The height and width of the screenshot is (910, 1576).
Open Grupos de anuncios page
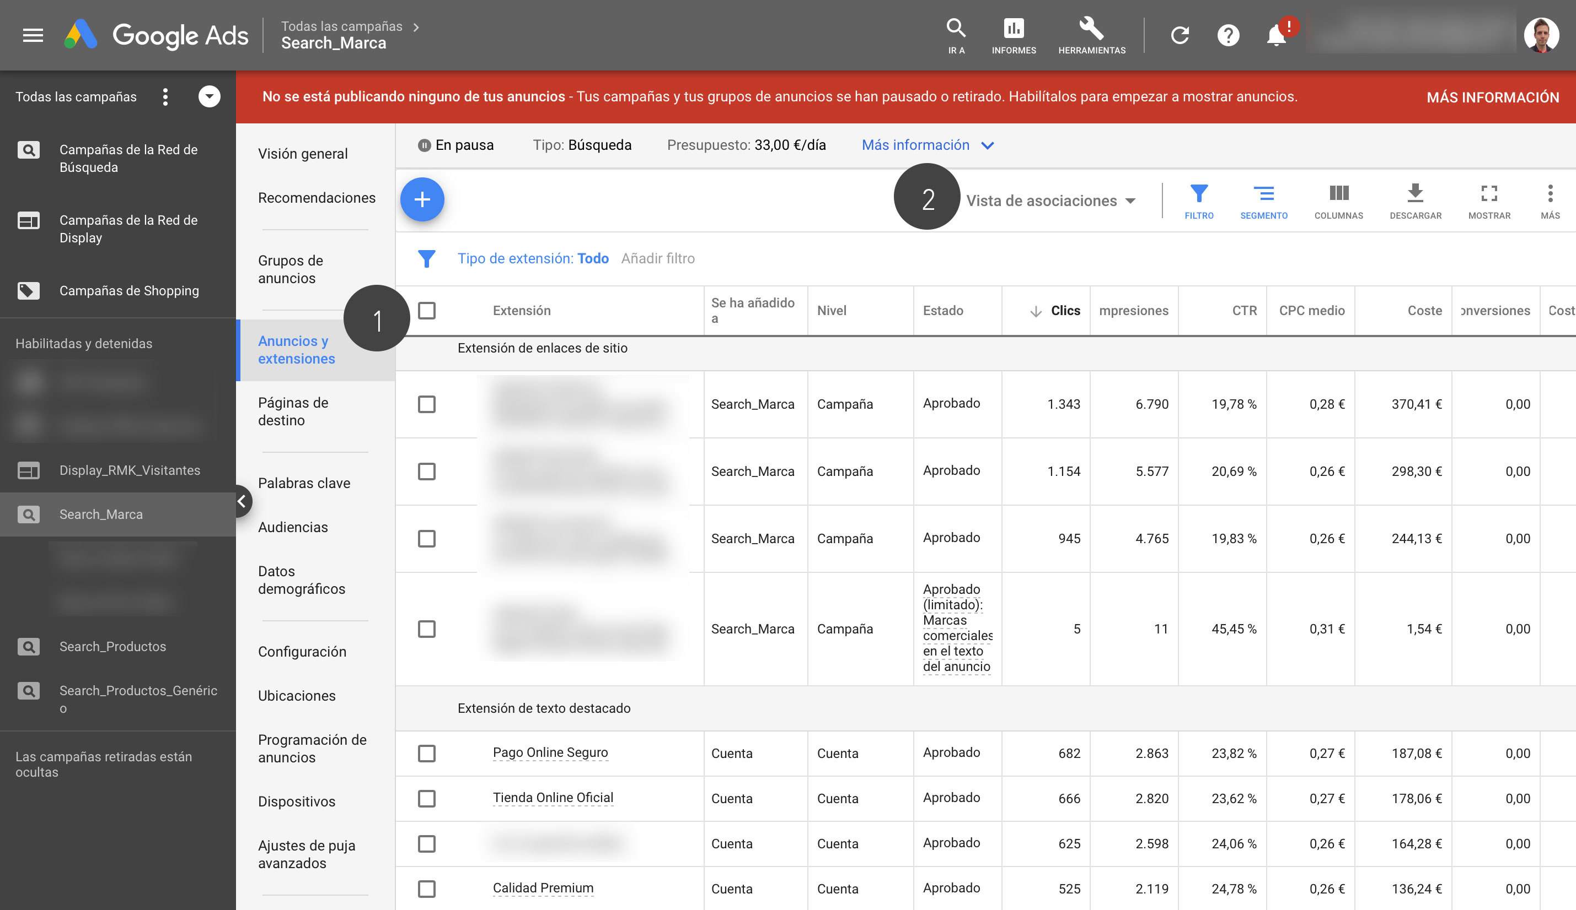tap(291, 270)
